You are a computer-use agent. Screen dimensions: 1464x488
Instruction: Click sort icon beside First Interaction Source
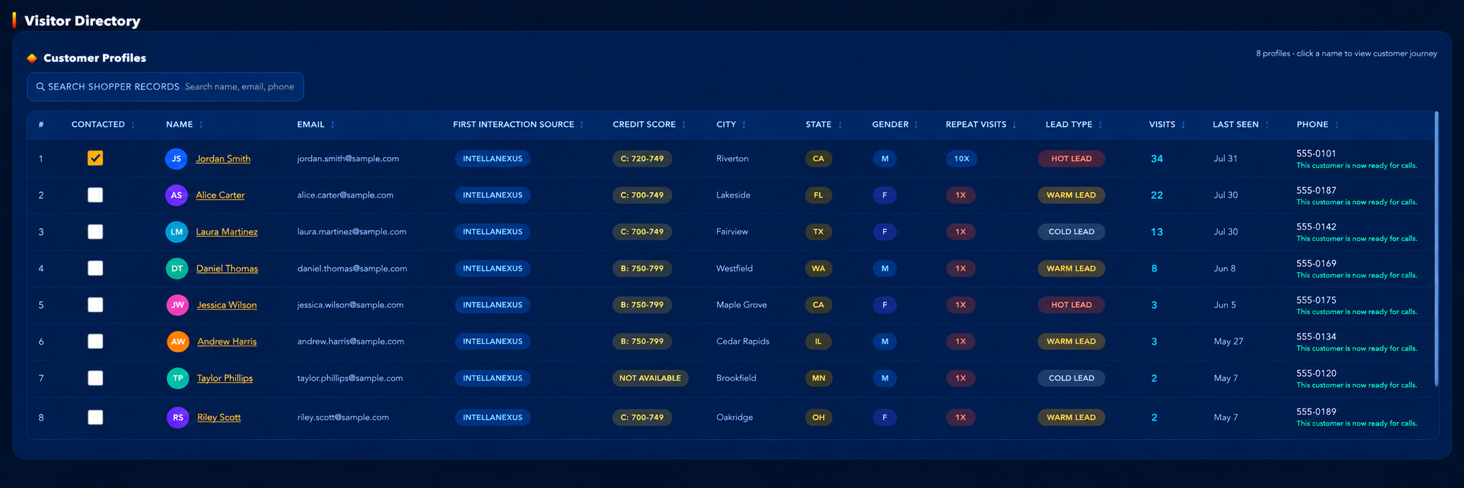pos(582,125)
